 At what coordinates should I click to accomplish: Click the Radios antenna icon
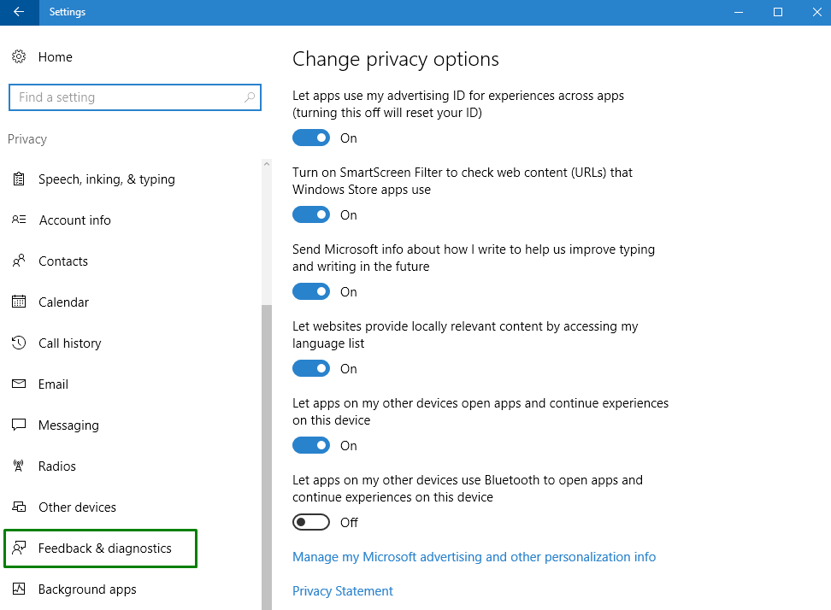[x=19, y=466]
